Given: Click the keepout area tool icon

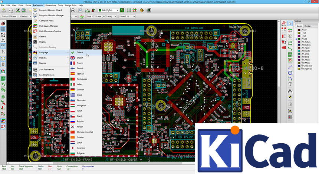Looking at the screenshot, I should click(290, 60).
